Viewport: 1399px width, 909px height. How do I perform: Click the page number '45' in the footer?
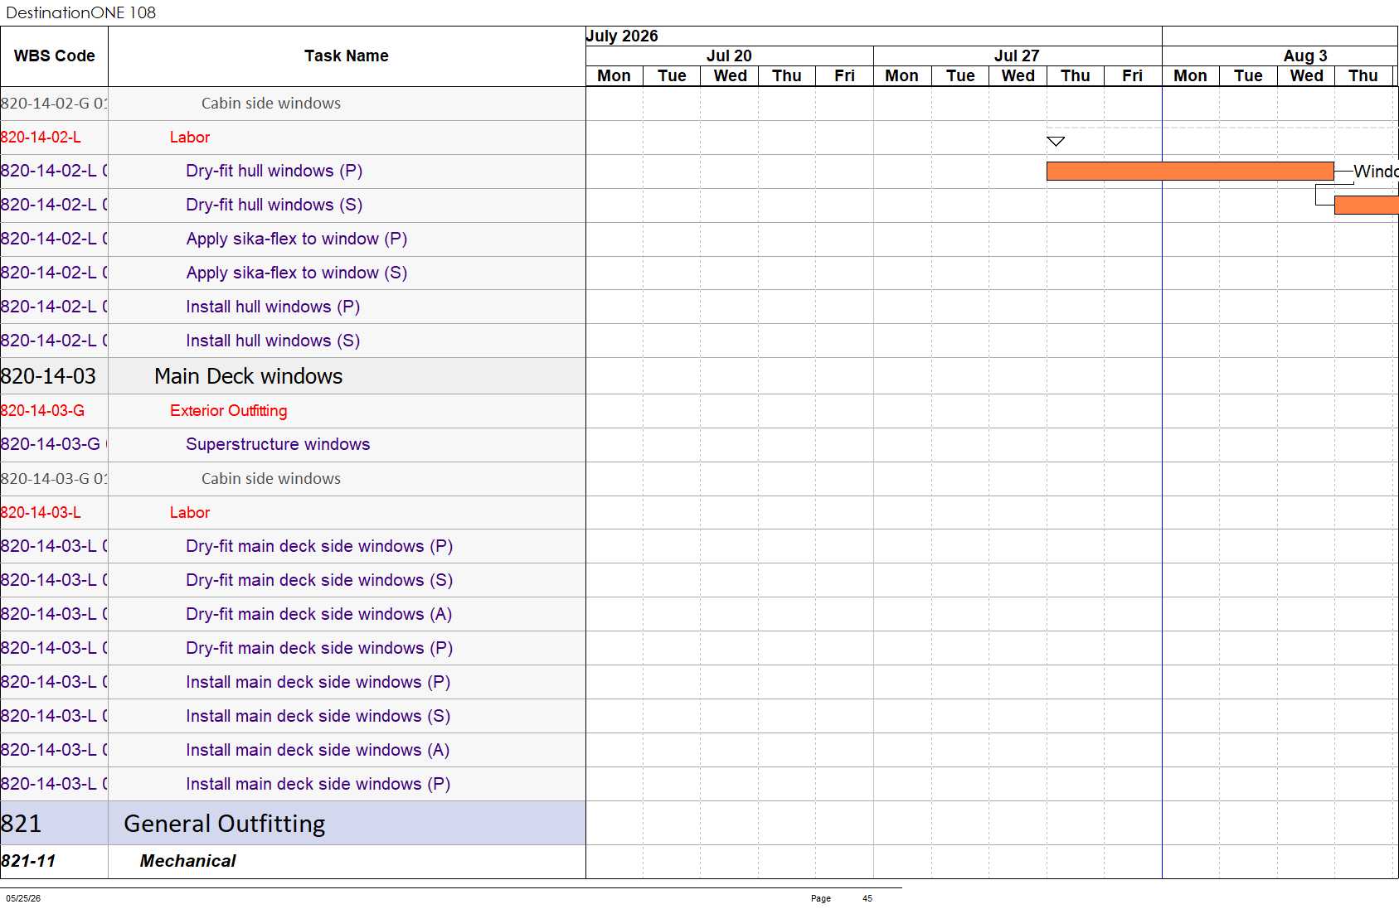[x=867, y=898]
